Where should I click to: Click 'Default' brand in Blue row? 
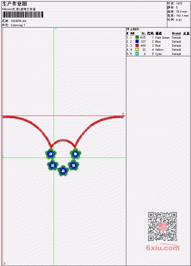tap(177, 42)
